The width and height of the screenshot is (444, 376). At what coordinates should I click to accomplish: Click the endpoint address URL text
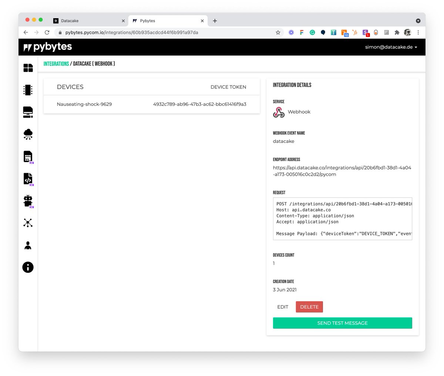(x=342, y=171)
